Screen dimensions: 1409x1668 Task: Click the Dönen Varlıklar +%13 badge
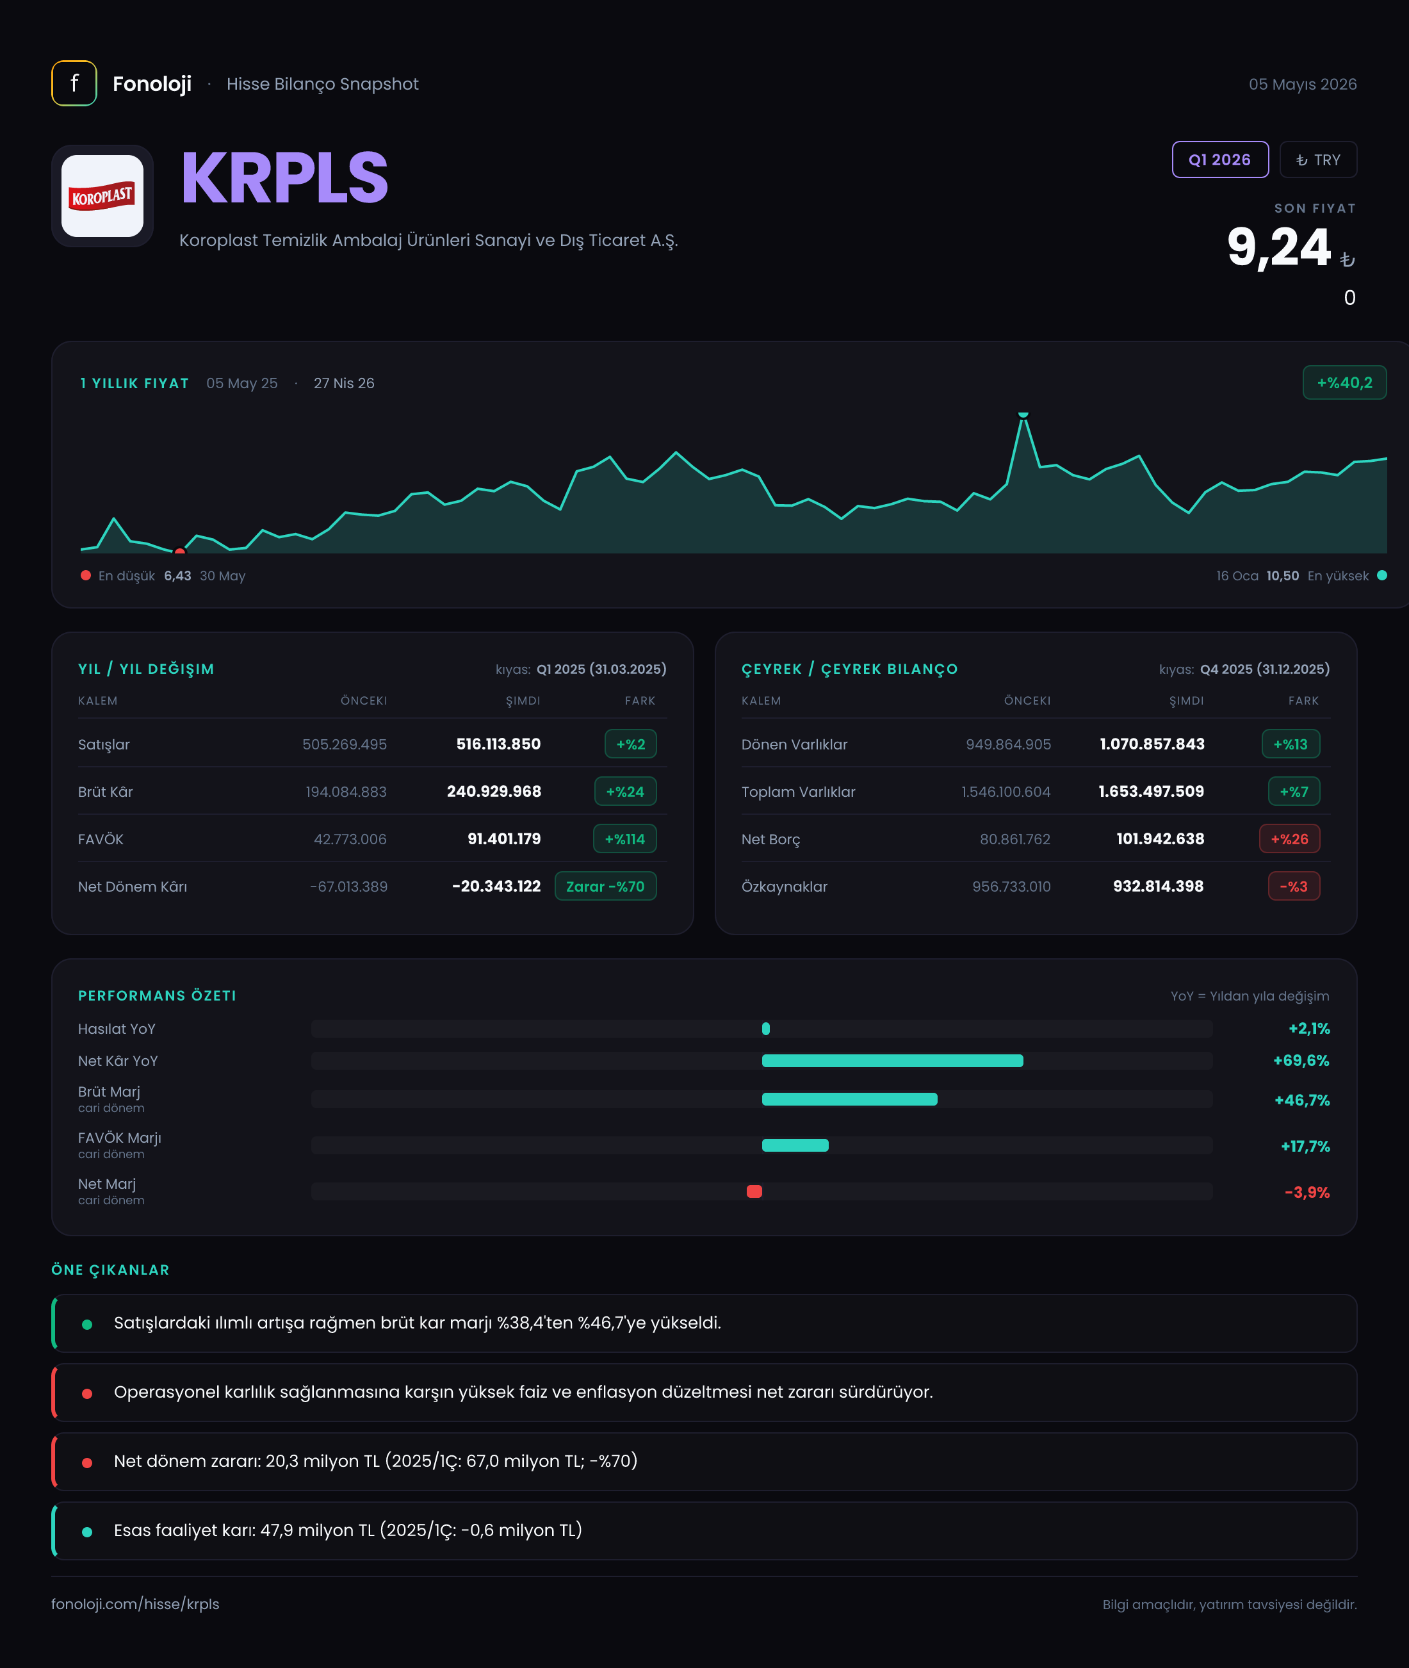(x=1291, y=744)
